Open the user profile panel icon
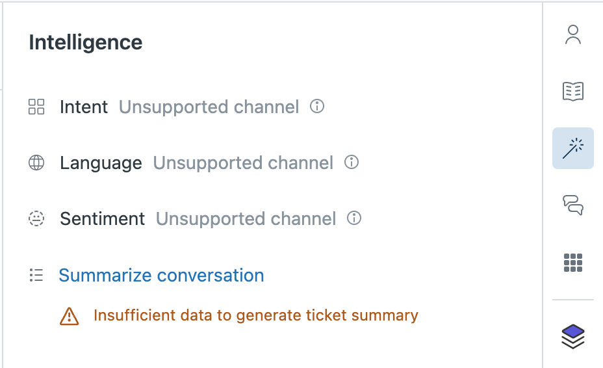 572,34
